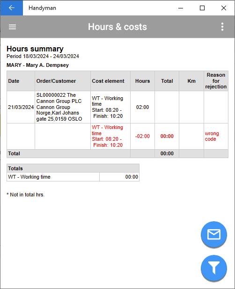The width and height of the screenshot is (235, 289).
Task: Click the back arrow in the title bar
Action: (x=12, y=8)
